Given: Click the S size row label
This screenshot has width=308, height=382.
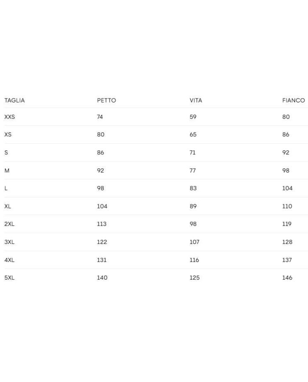Looking at the screenshot, I should [6, 153].
